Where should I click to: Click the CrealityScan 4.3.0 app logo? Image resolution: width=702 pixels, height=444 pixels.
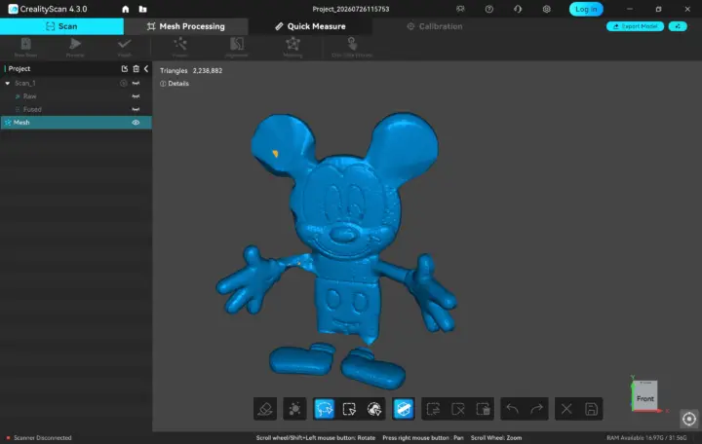point(48,9)
